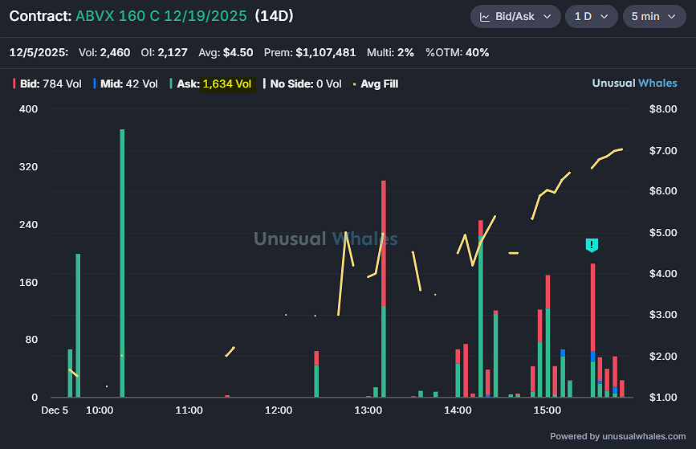
Task: Open the 1 D range dropdown
Action: [592, 16]
